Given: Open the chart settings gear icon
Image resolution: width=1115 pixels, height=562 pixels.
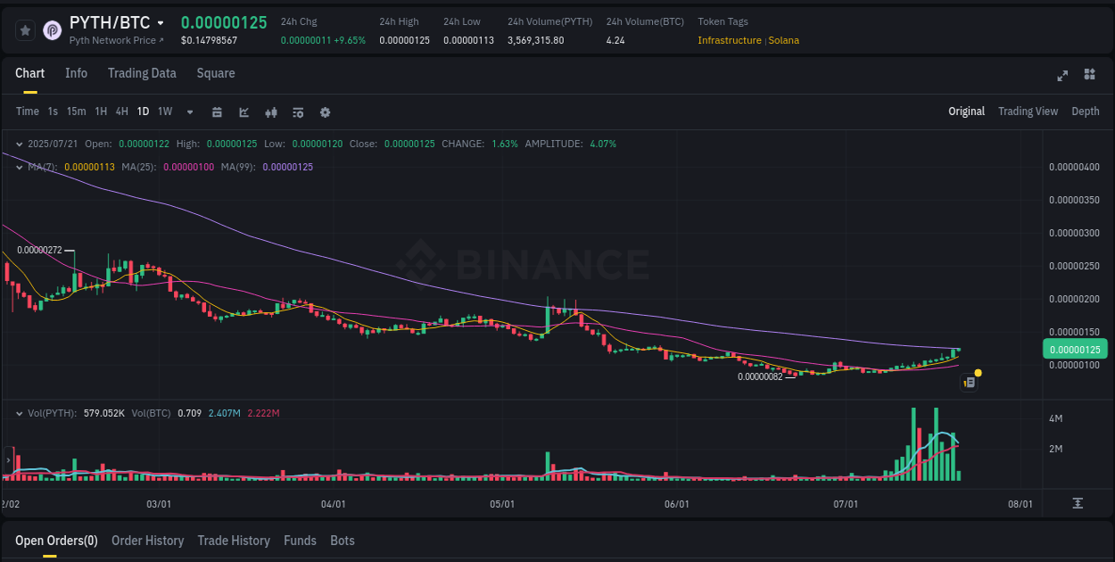Looking at the screenshot, I should (x=325, y=112).
